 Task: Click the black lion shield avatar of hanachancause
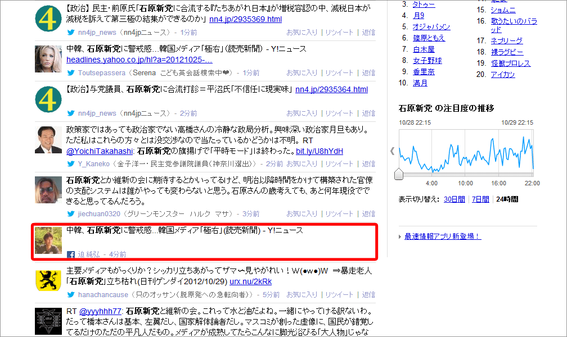coord(48,281)
